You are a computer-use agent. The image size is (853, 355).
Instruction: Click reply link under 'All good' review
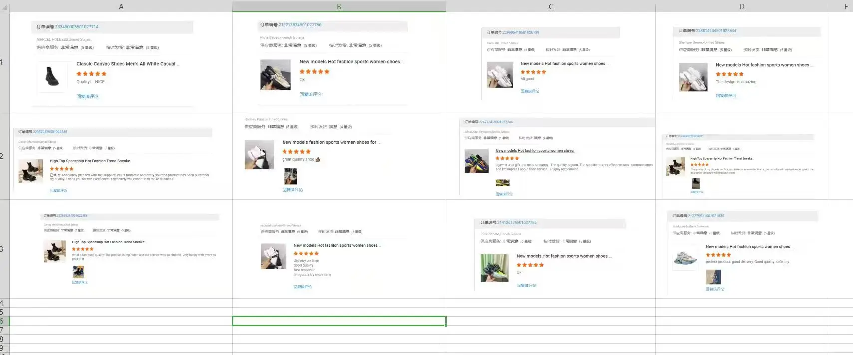point(530,91)
